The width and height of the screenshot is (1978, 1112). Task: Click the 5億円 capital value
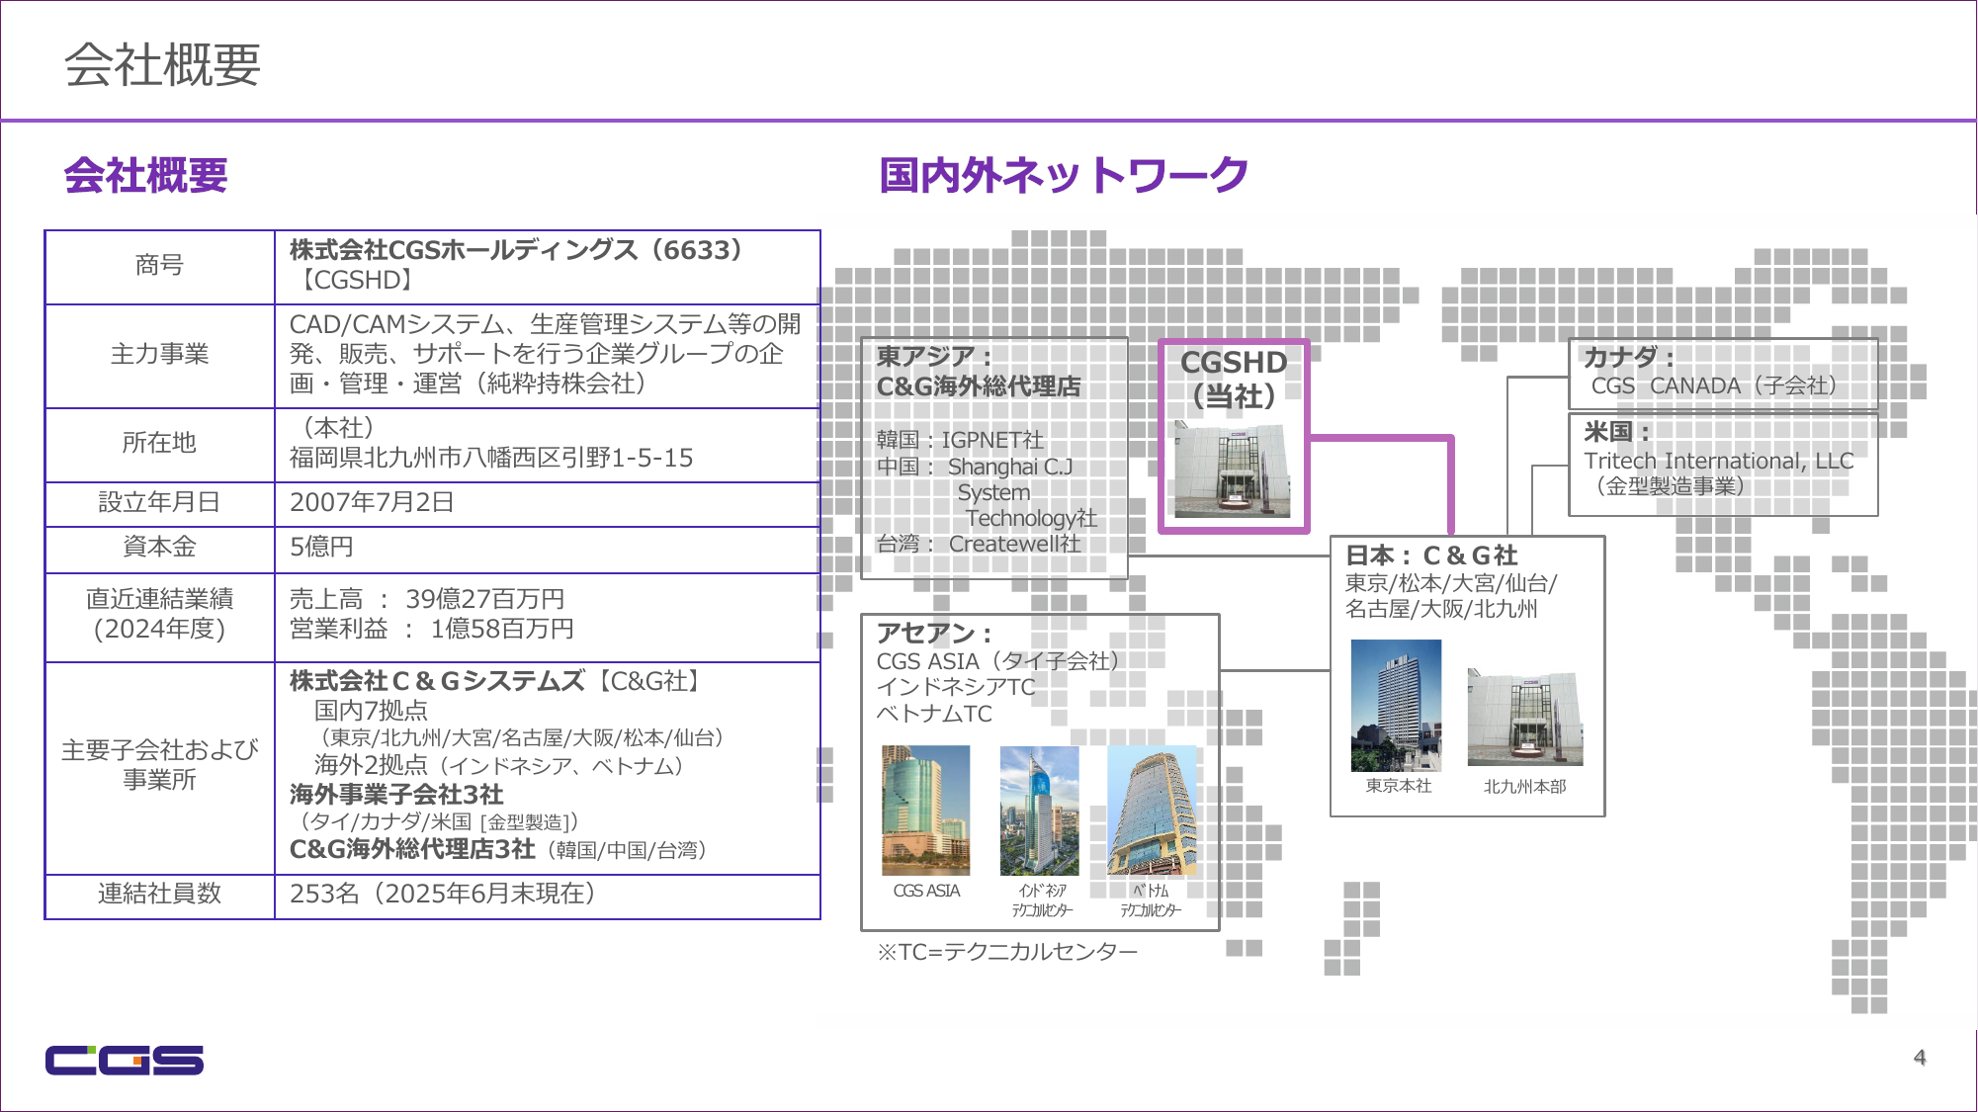pos(321,547)
